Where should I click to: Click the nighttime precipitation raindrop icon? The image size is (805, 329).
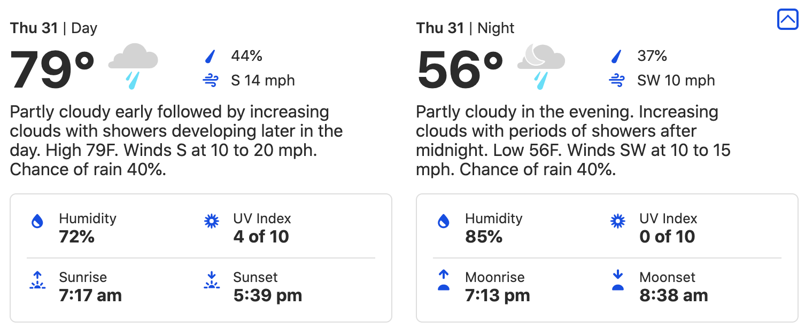617,56
